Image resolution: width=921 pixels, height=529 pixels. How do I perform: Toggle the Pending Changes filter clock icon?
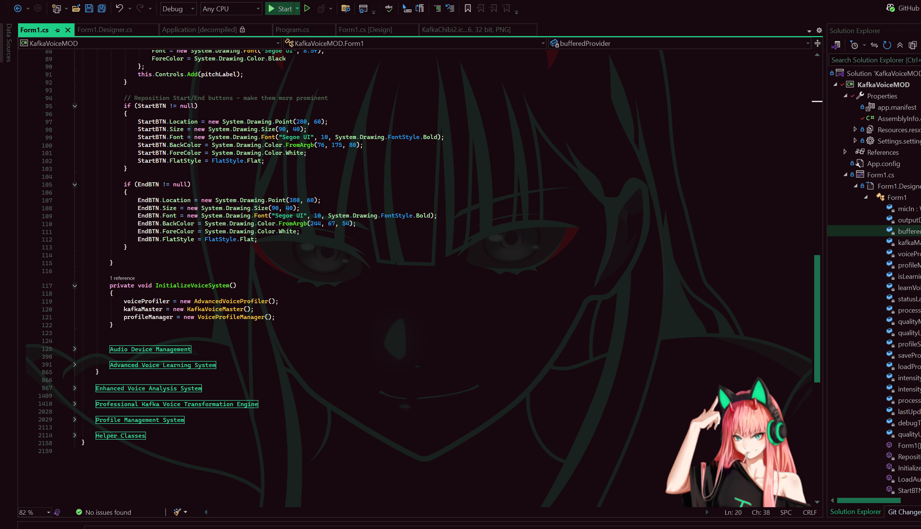point(854,45)
